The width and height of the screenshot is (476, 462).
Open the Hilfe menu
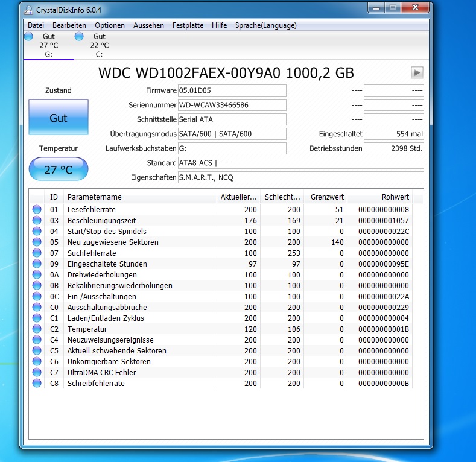coord(219,25)
